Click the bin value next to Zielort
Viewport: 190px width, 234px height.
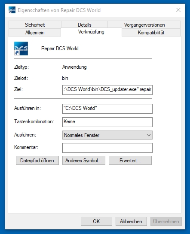click(x=65, y=78)
